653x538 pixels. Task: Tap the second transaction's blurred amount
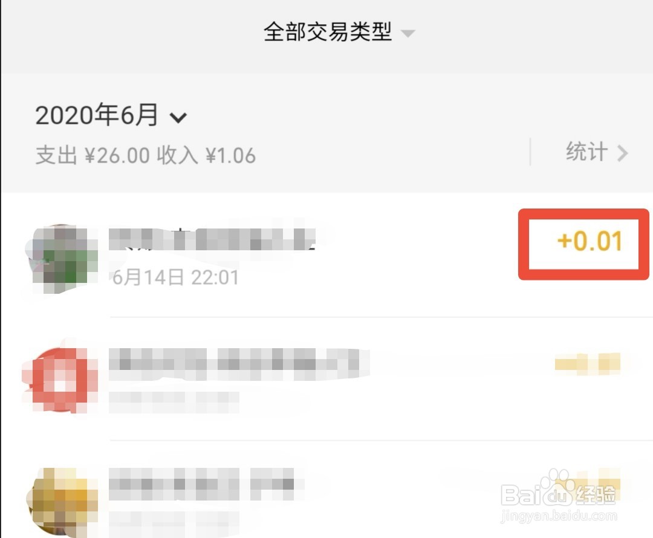pyautogui.click(x=588, y=364)
